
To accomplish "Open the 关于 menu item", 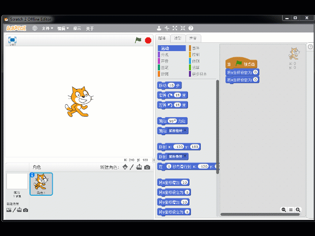I will 90,29.
